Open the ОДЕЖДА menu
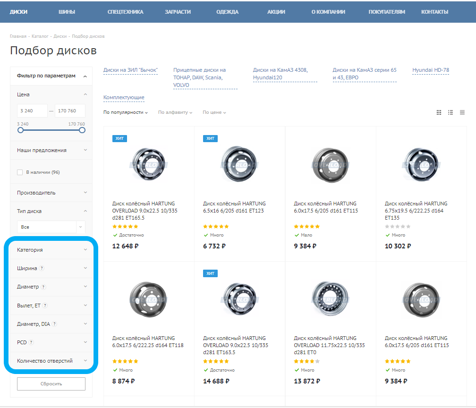Viewport: 476px width, 408px height. (228, 12)
